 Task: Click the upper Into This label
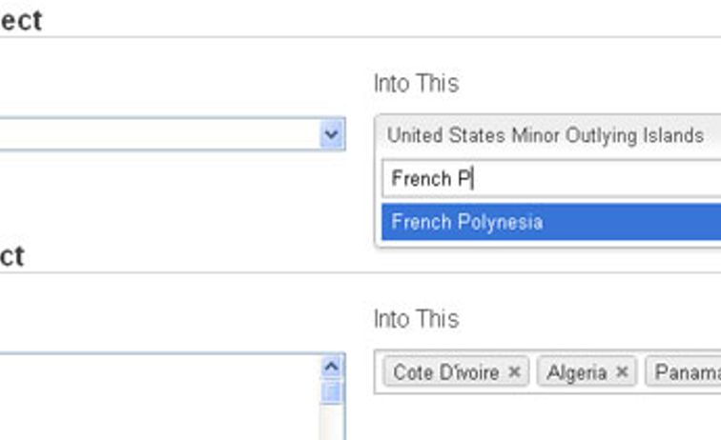417,83
